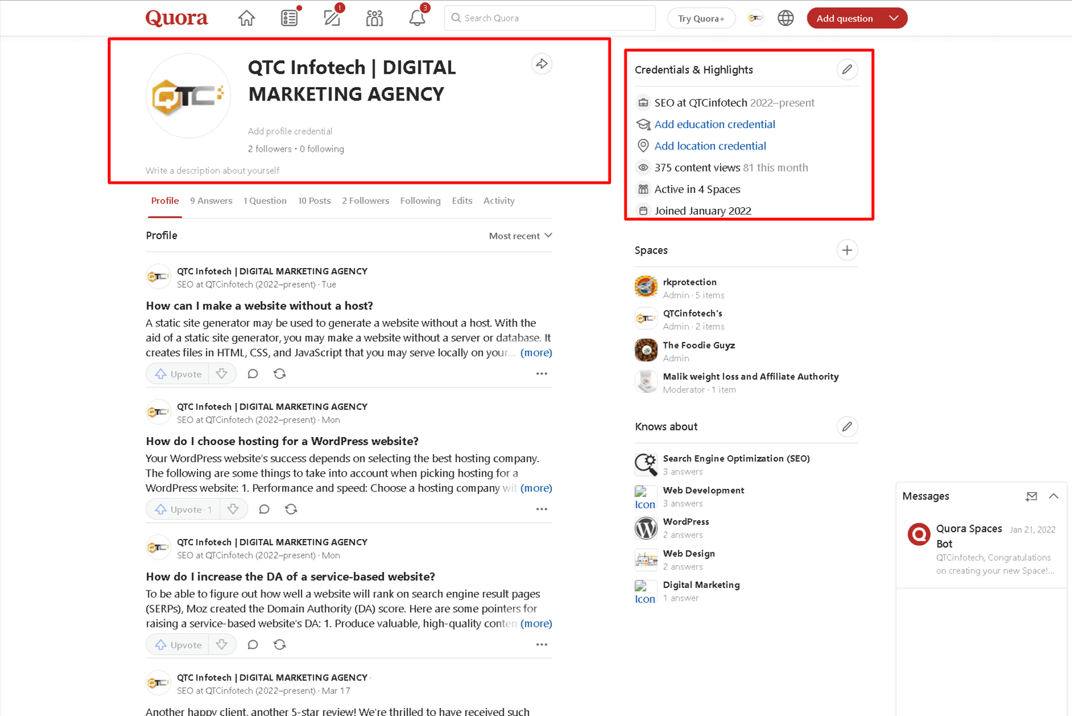This screenshot has height=716, width=1072.
Task: Comment on the 'increase the DA' answer
Action: 253,644
